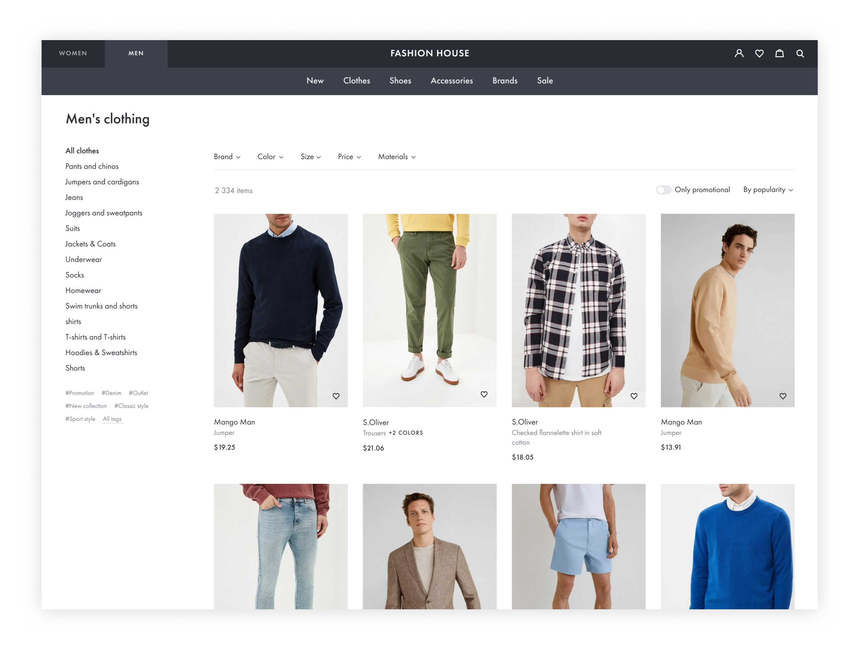Open the navy jumper product photo

(280, 310)
